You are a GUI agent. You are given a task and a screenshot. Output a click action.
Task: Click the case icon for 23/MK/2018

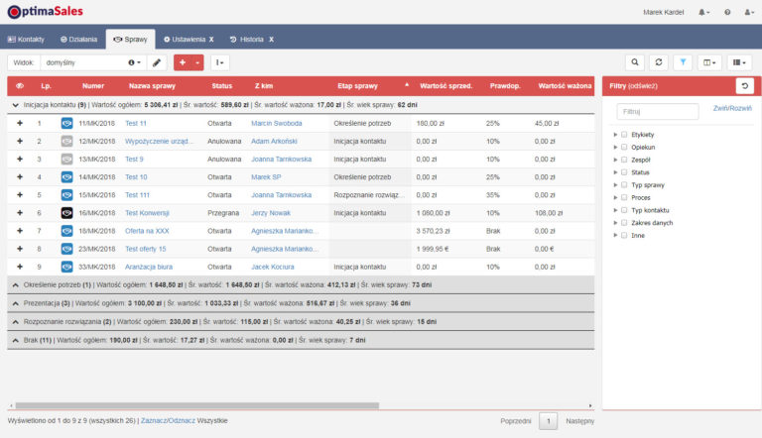[67, 249]
